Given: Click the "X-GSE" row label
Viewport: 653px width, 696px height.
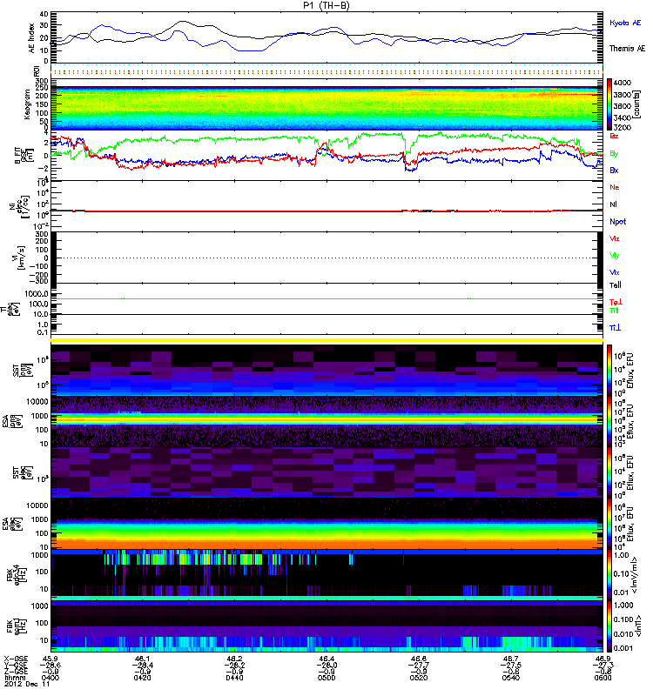Looking at the screenshot, I should [x=15, y=659].
